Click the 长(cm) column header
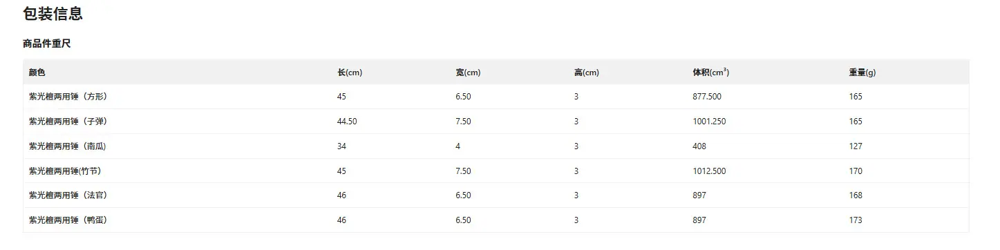The width and height of the screenshot is (1000, 250). coord(350,73)
